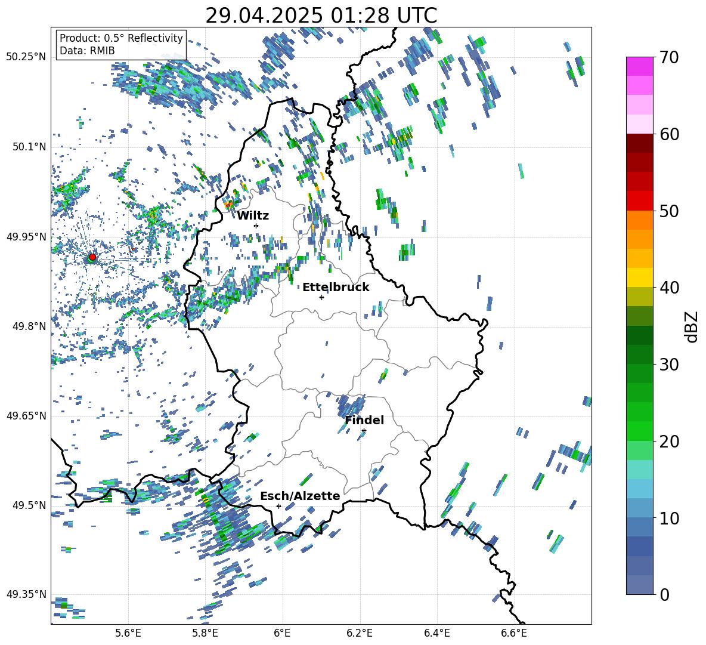Click the Ettelbruck city label
Screen dimensions: 706x645
pos(336,288)
